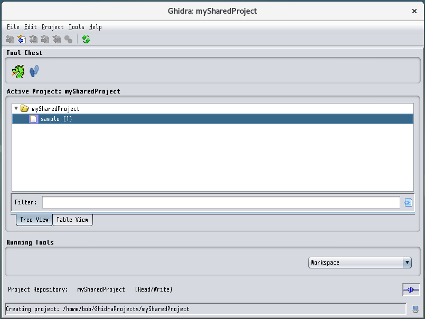Click the sample file document icon
425x319 pixels.
(x=33, y=119)
